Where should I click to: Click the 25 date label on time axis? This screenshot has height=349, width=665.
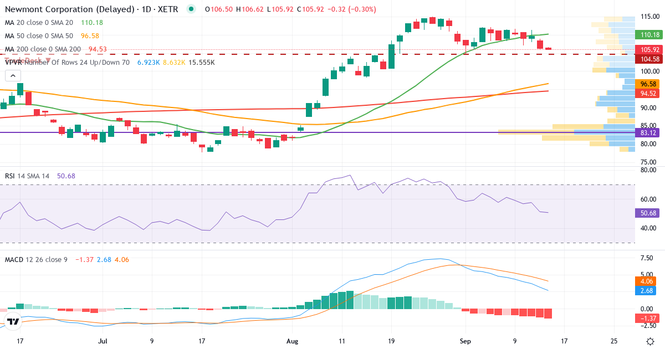pyautogui.click(x=613, y=341)
